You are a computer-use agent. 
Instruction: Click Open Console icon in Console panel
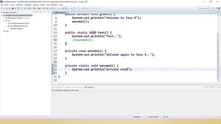point(211,87)
